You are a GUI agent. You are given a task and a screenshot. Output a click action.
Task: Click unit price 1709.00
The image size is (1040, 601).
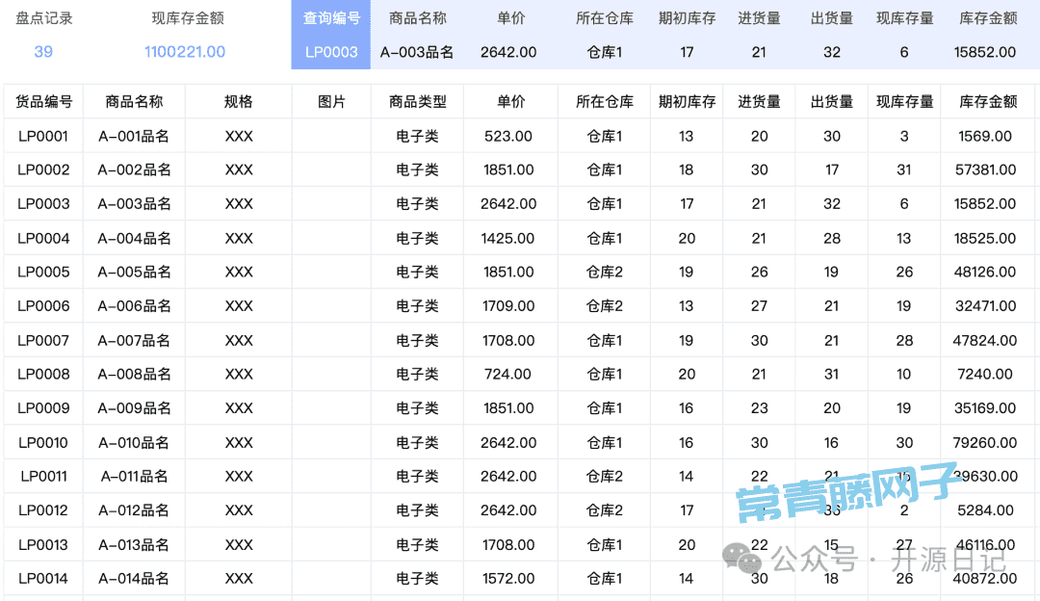pyautogui.click(x=508, y=306)
